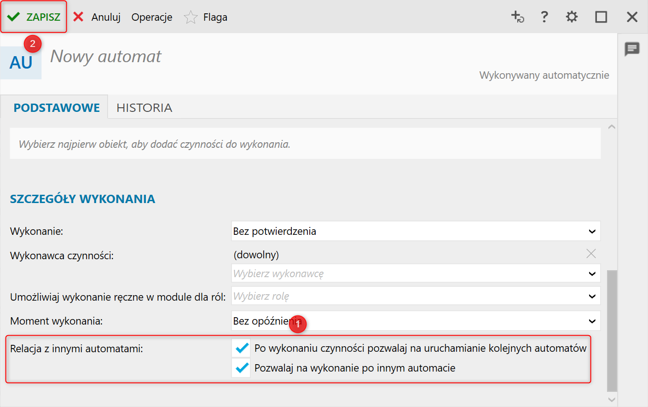Screen dimensions: 648x407
Task: Open the comments panel icon
Action: 632,49
